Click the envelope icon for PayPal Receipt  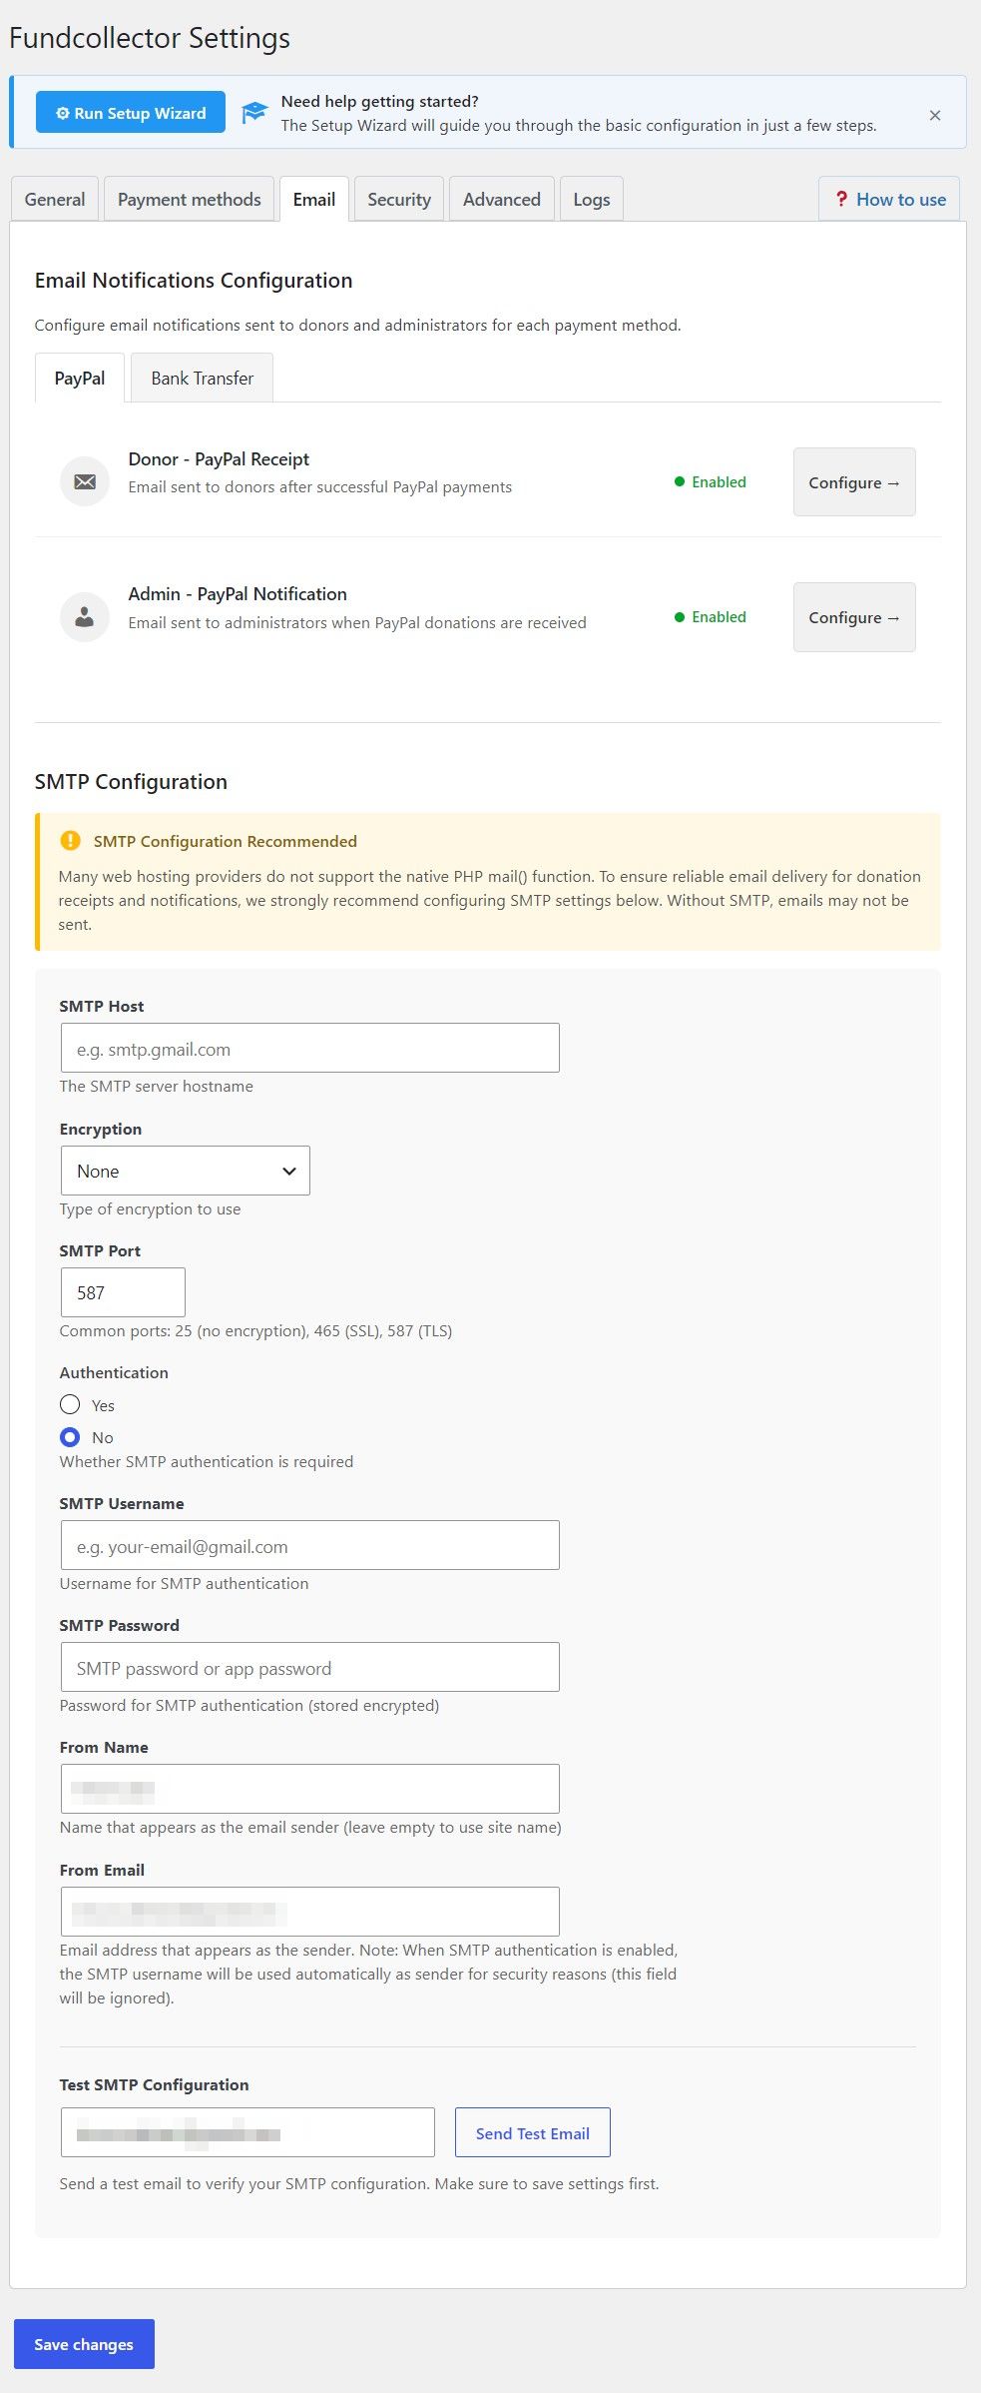point(85,481)
